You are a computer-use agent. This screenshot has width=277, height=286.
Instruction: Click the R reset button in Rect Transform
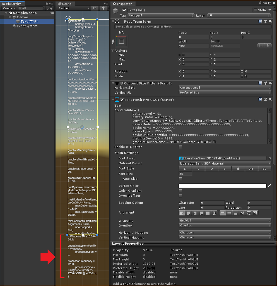[x=267, y=46]
